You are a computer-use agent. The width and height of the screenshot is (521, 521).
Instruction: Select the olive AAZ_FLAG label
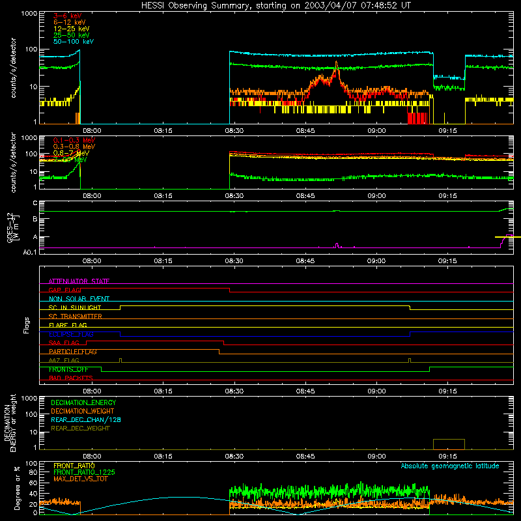click(64, 360)
